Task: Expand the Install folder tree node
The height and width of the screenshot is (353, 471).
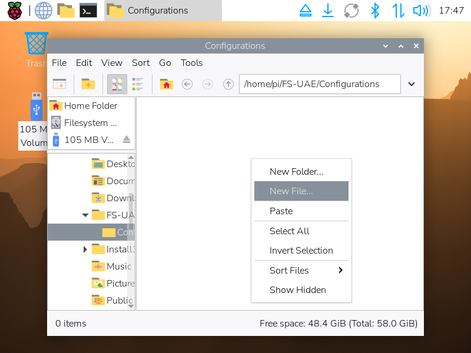Action: click(x=86, y=249)
